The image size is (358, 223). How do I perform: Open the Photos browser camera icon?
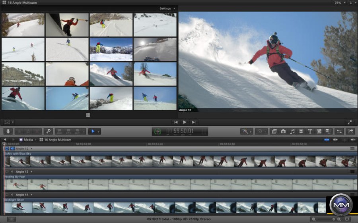(283, 131)
